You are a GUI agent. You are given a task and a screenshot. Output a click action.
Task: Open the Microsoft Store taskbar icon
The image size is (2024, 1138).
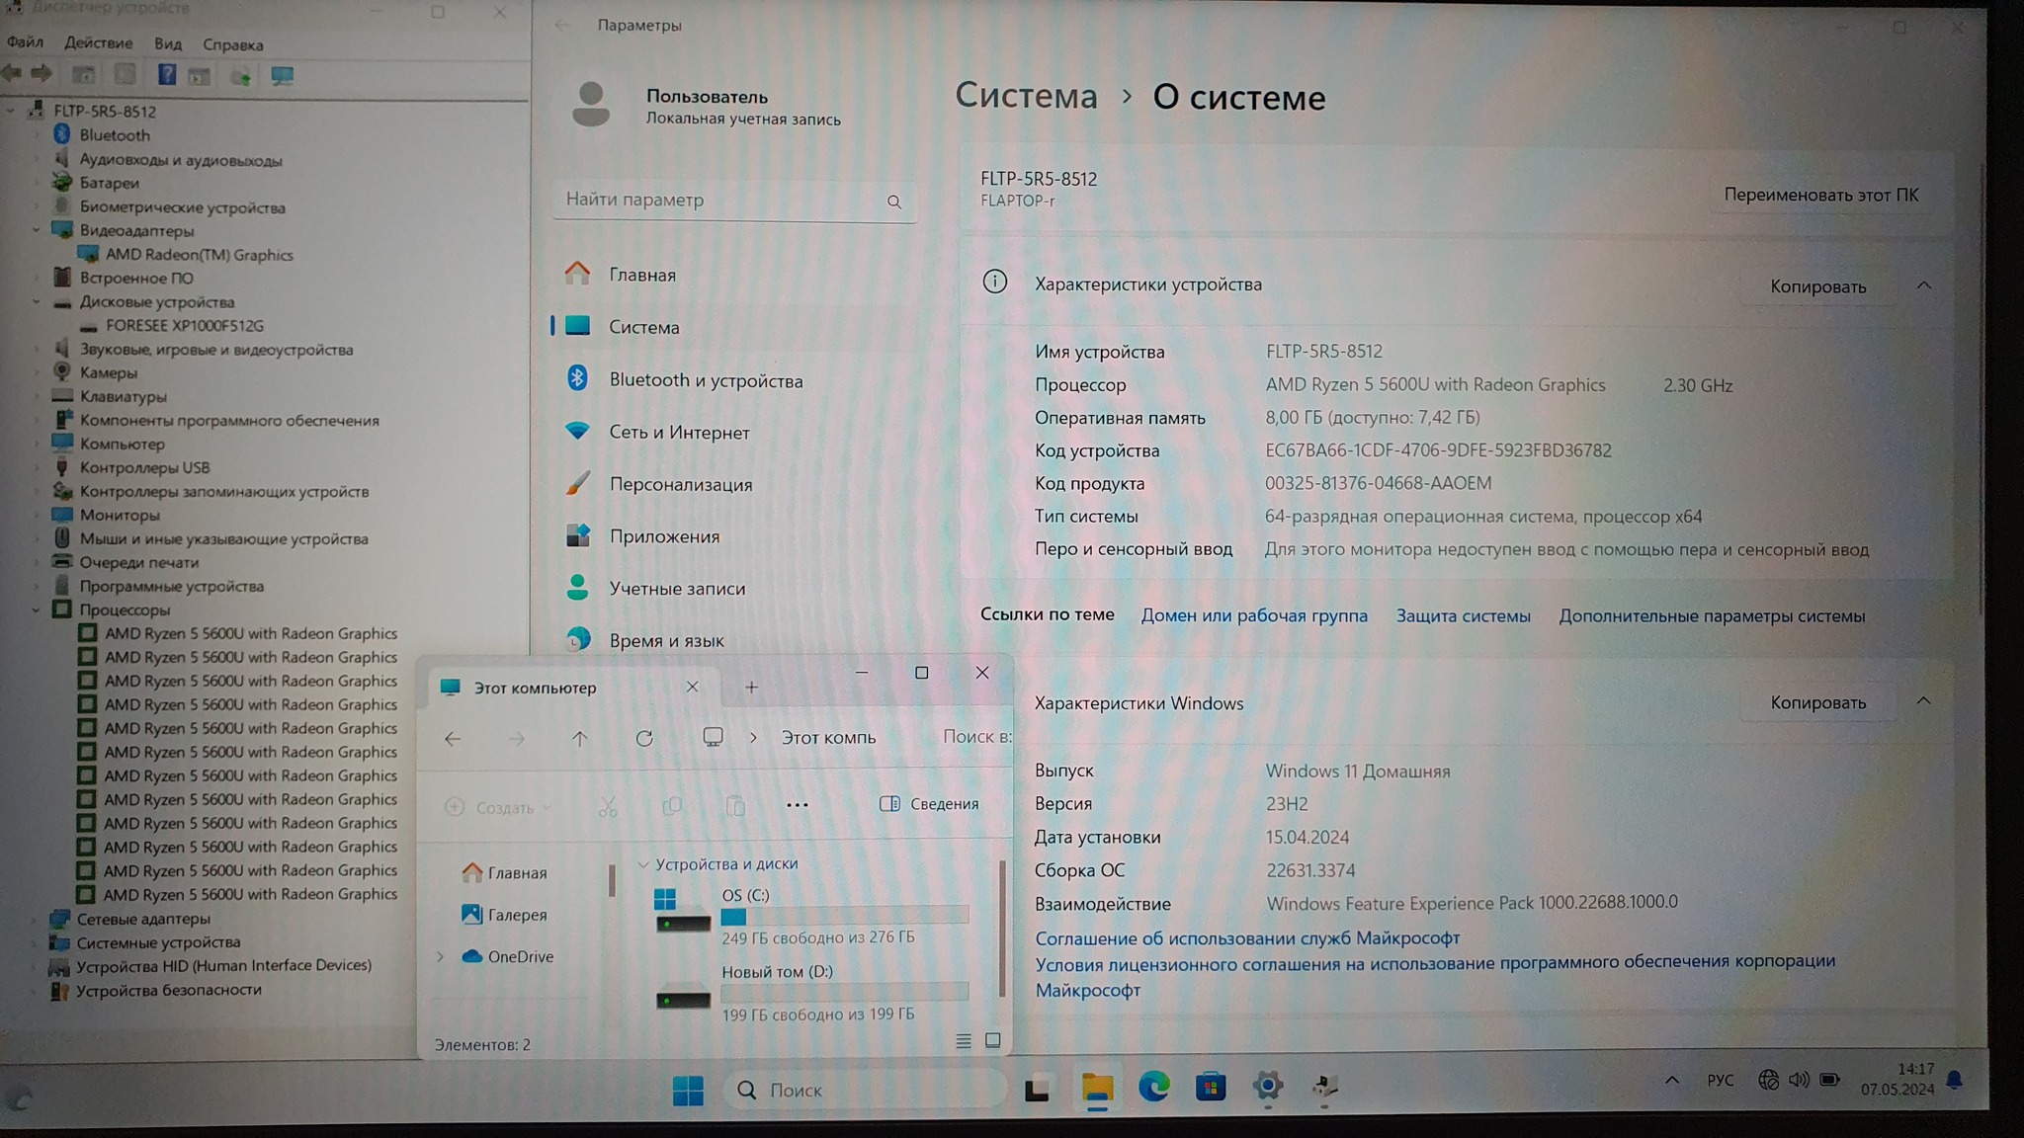pos(1211,1088)
